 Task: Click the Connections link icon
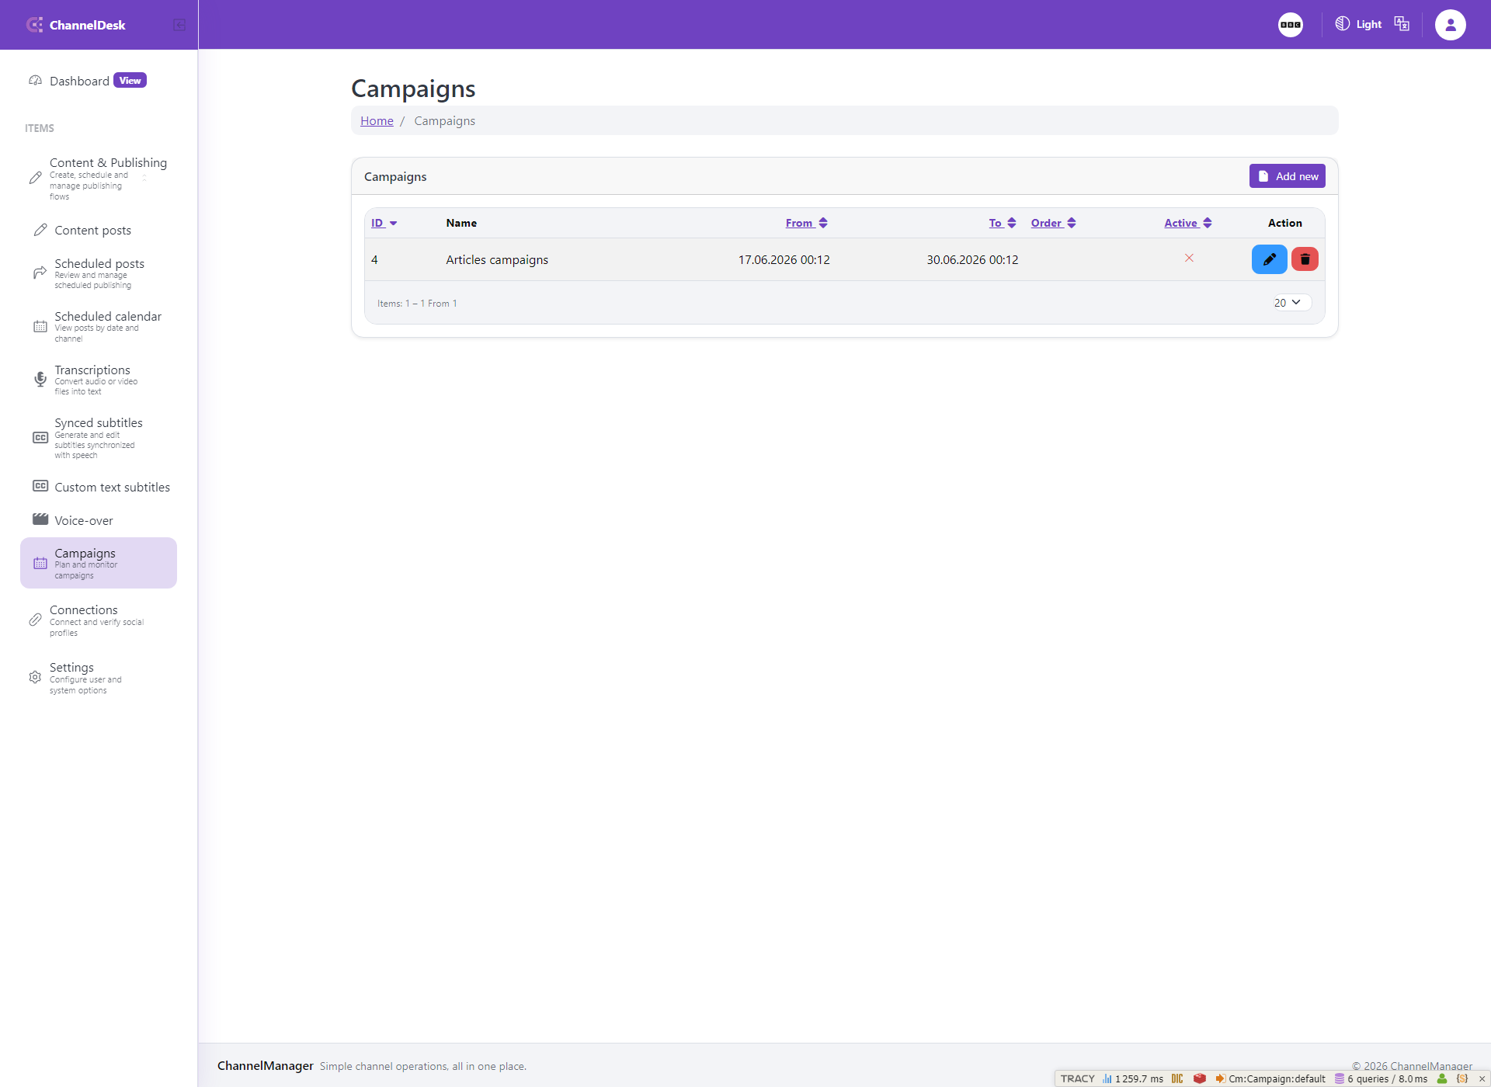[35, 620]
